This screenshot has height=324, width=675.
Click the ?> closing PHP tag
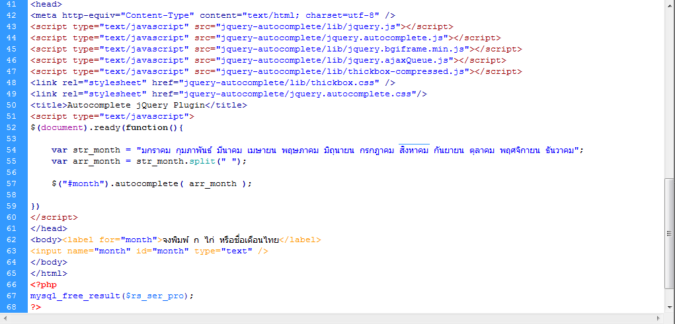point(36,307)
